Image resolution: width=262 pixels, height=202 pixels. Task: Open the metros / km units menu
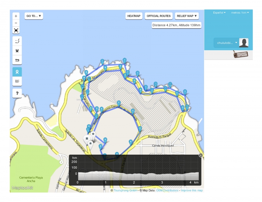click(x=240, y=13)
